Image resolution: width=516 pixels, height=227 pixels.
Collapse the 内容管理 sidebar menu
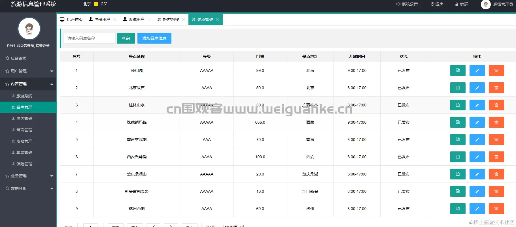(28, 84)
